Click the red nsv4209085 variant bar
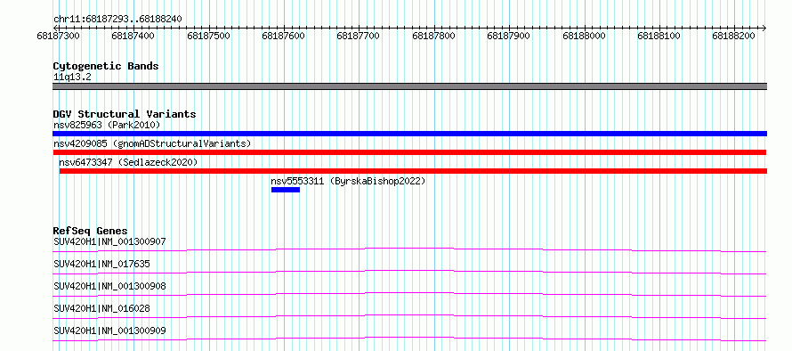 coord(409,152)
